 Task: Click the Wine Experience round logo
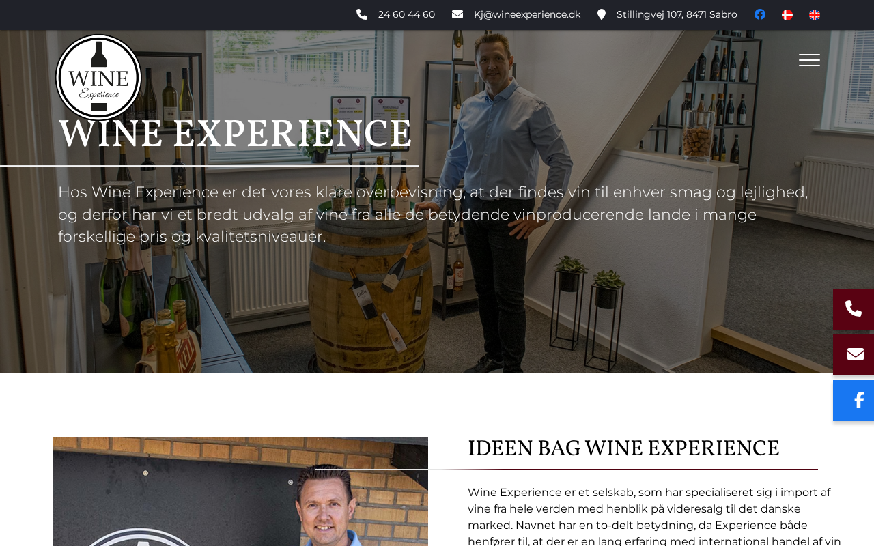tap(98, 77)
